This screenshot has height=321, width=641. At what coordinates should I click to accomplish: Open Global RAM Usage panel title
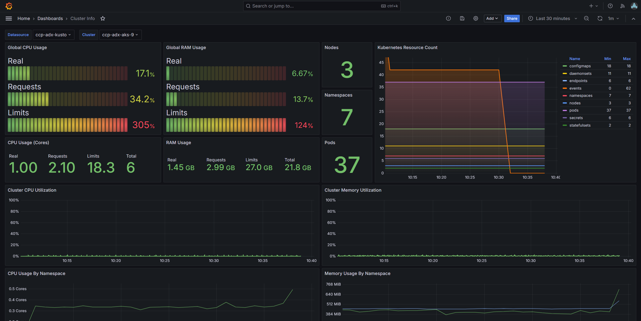(186, 48)
